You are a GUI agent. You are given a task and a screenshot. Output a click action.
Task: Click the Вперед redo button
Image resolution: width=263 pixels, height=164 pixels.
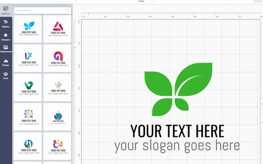pyautogui.click(x=153, y=1)
